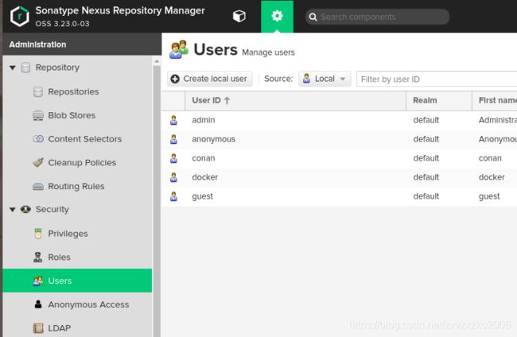517x337 pixels.
Task: Click the Roles officer icon
Action: coord(38,257)
